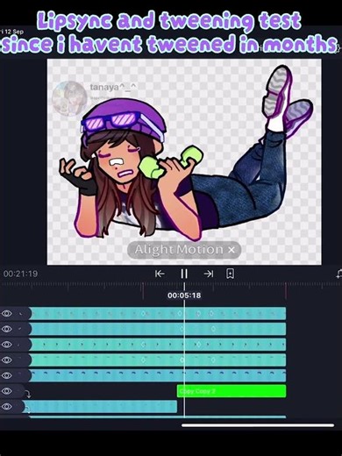342x456 pixels.
Task: Click the total duration 00:21:19
Action: tap(20, 274)
